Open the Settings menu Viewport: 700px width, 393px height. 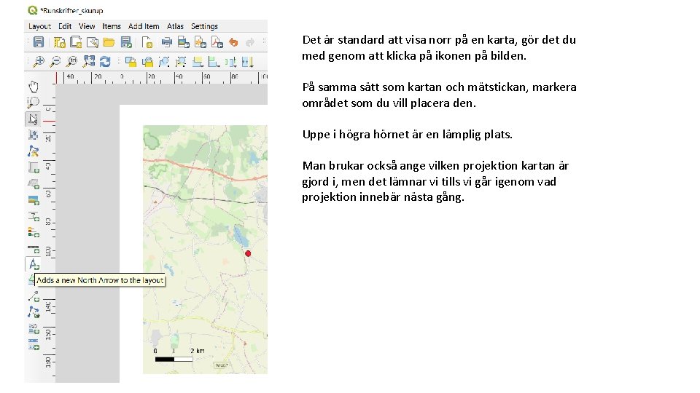point(204,26)
